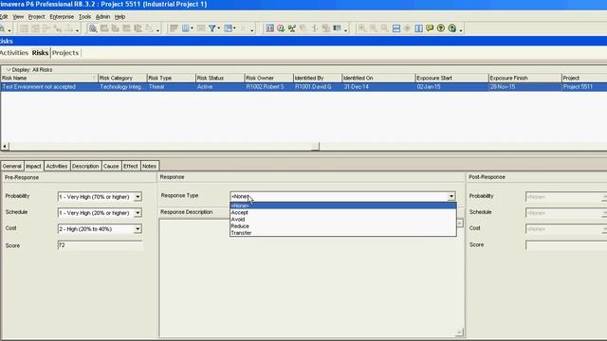This screenshot has width=607, height=341.
Task: Open the Filter icon's dropdown arrow
Action: click(x=219, y=28)
